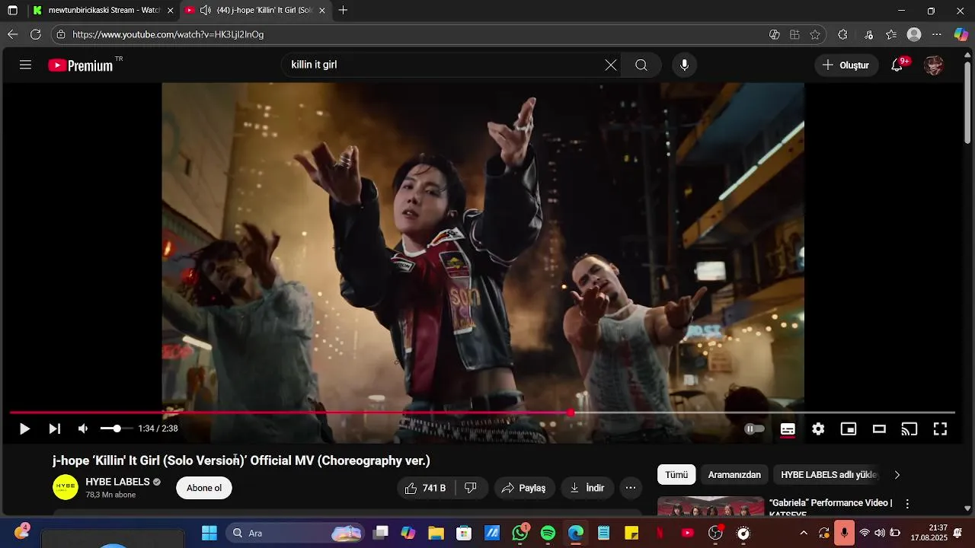Toggle subtitles in the player
This screenshot has height=548, width=975.
coord(788,429)
